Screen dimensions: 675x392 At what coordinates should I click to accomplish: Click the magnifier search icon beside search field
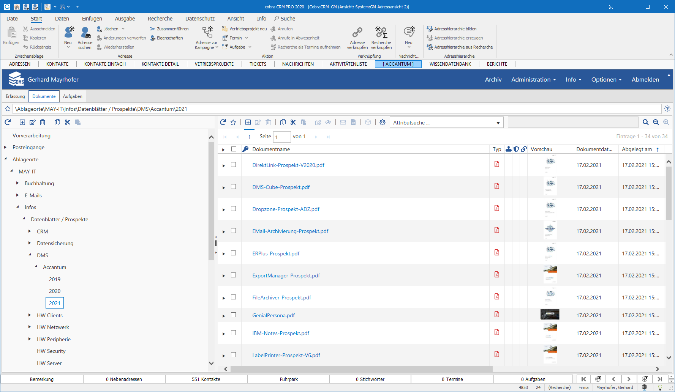tap(645, 122)
